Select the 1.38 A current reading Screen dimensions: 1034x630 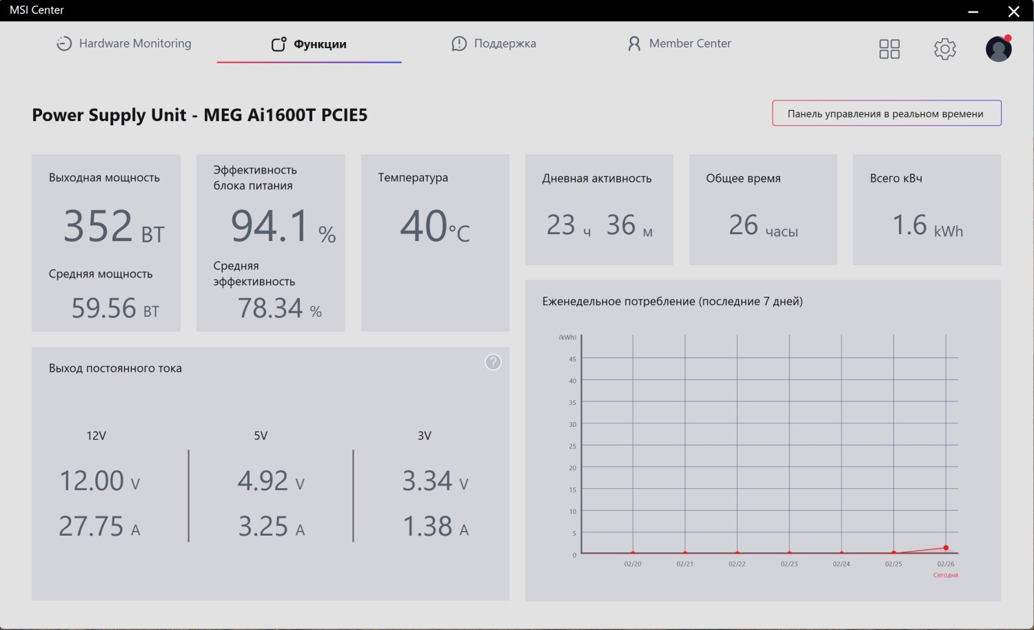(x=435, y=527)
